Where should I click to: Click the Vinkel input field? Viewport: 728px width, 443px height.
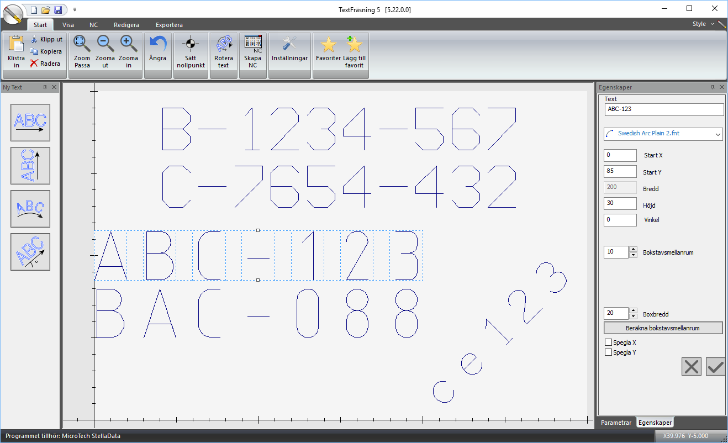tap(620, 220)
